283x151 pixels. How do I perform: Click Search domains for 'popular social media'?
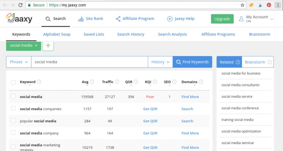coord(187,121)
